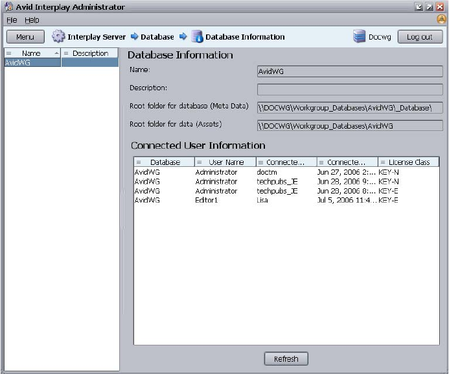449x374 pixels.
Task: Click the Name input field showing AvidWG
Action: click(350, 71)
